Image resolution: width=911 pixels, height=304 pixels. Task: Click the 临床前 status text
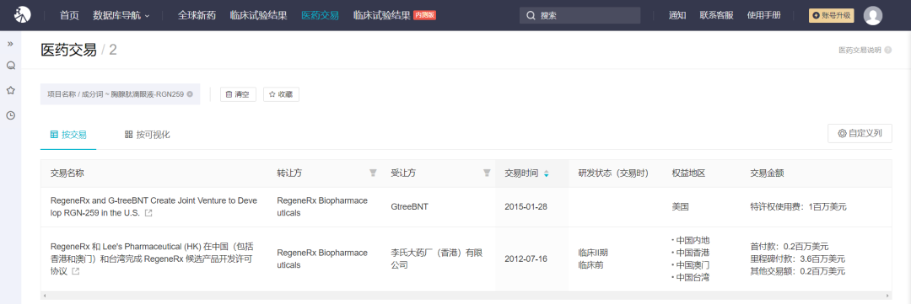(590, 265)
